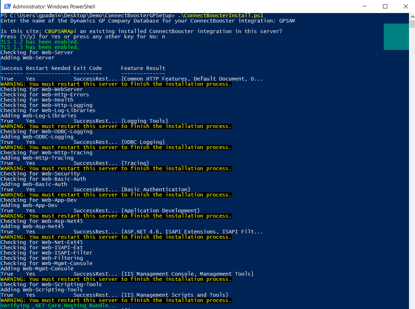Click the yellow CBGPSAMApi site name
Image resolution: width=415 pixels, height=309 pixels.
pyautogui.click(x=60, y=31)
